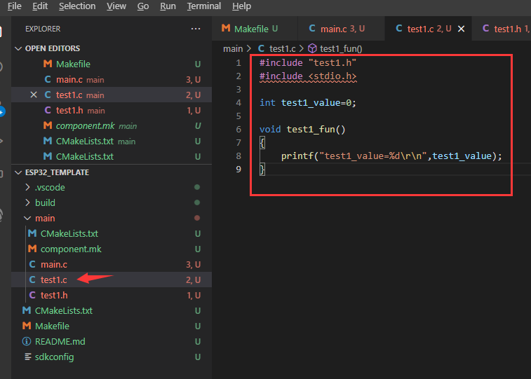Viewport: 531px width, 379px height.
Task: Click the C icon on main.c tab
Action: point(312,29)
